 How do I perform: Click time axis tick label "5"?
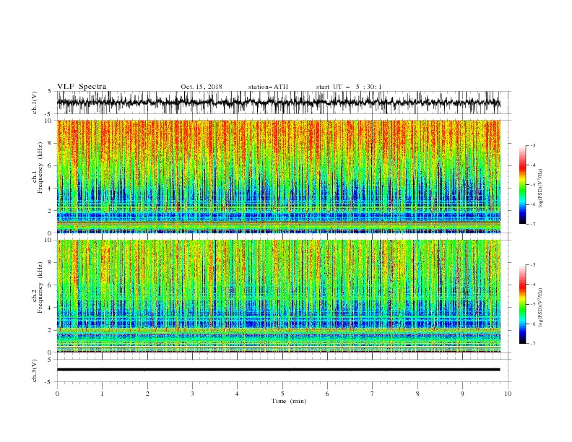(282, 394)
